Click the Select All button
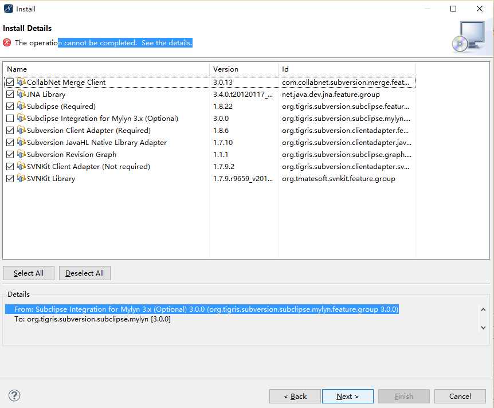The image size is (494, 408). click(x=29, y=273)
